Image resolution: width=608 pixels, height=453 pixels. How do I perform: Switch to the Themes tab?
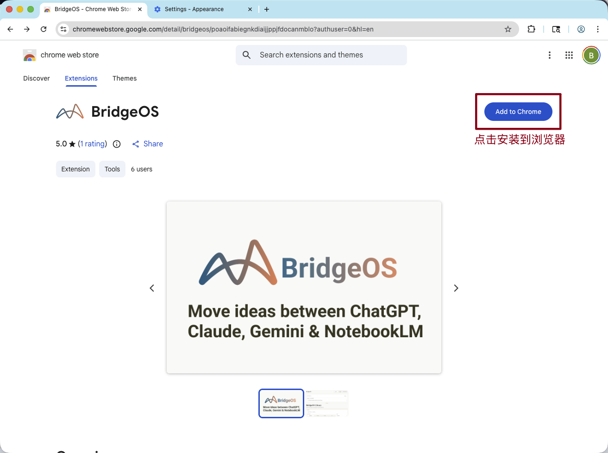click(124, 78)
